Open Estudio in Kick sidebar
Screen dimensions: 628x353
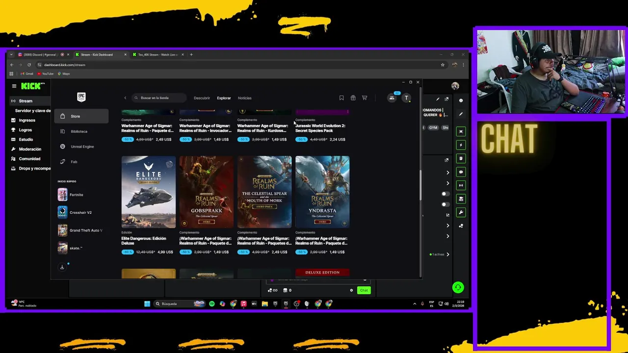(26, 139)
